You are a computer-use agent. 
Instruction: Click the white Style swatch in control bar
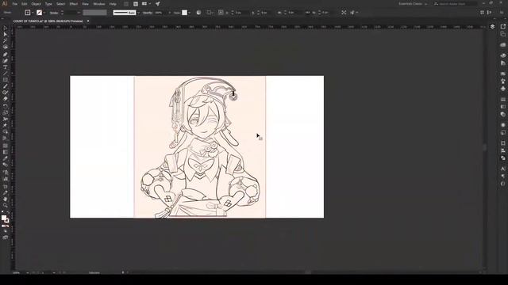pos(184,13)
